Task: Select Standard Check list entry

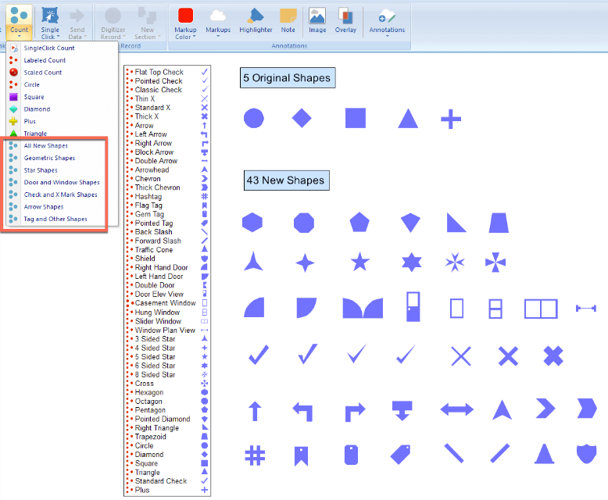Action: click(167, 481)
